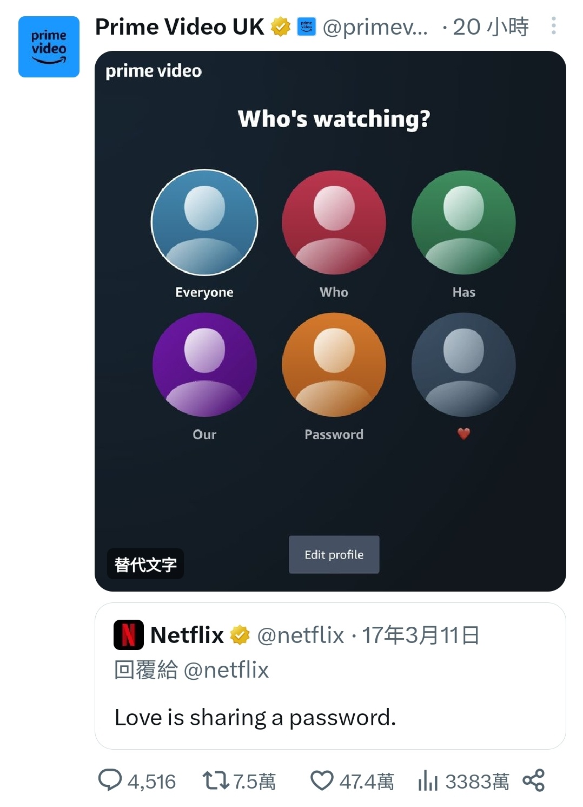Select the purple Our profile avatar

[204, 365]
